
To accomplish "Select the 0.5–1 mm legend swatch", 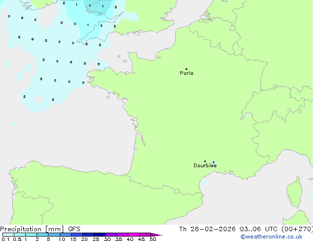I will point(20,235).
